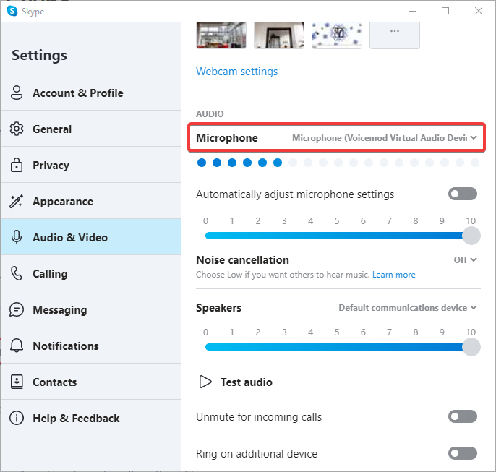Click the AUDIO section label
This screenshot has height=472, width=496.
[210, 113]
